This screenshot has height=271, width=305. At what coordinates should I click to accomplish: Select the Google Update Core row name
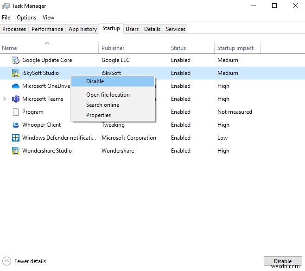point(47,60)
